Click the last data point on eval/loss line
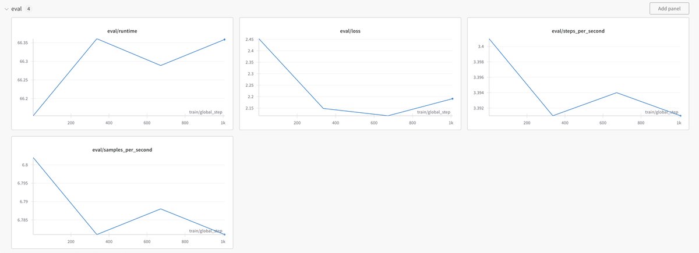Screen dimensions: 699x253 [x=452, y=99]
